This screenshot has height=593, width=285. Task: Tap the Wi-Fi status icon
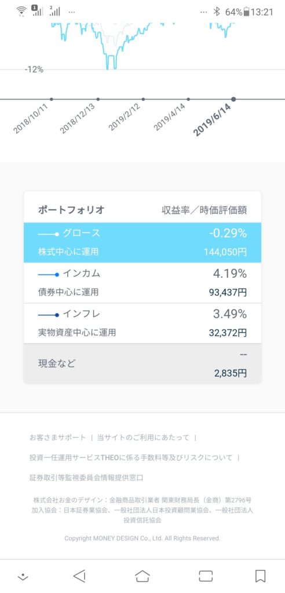pos(21,12)
